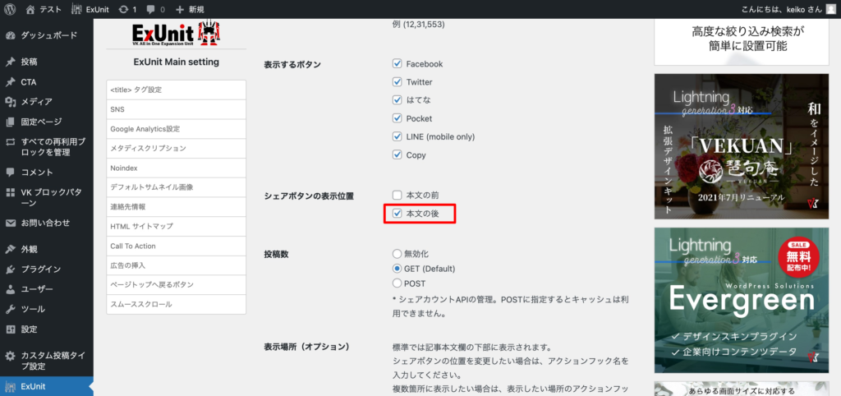The height and width of the screenshot is (396, 841).
Task: Open the updates icon showing 1
Action: click(127, 9)
